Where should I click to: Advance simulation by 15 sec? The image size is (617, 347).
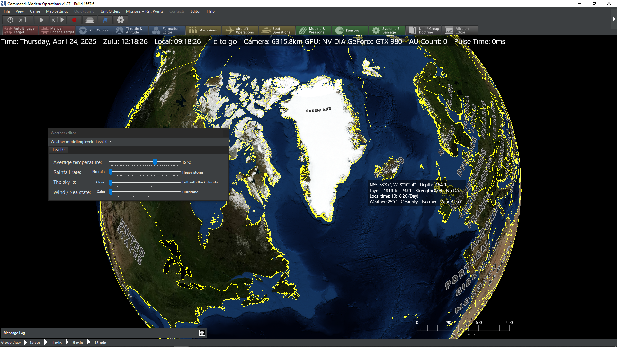click(x=32, y=343)
